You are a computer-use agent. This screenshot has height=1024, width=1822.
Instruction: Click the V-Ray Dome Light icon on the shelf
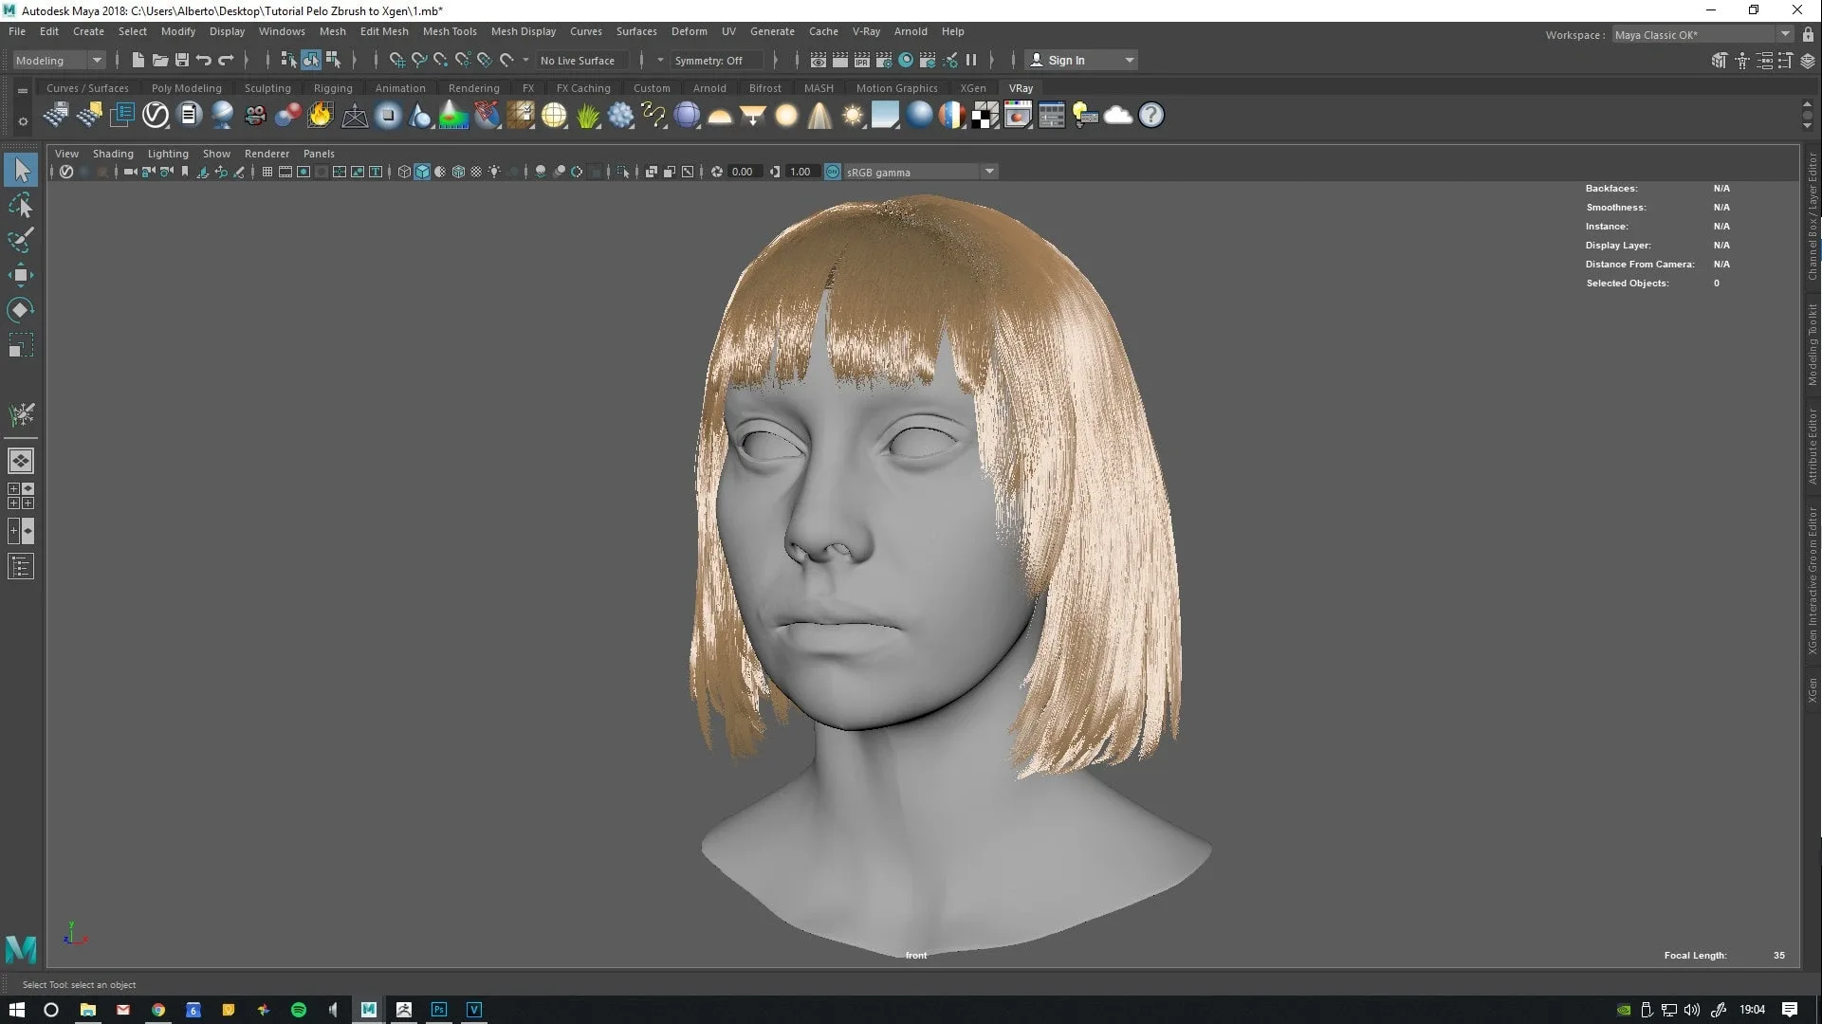(x=720, y=115)
